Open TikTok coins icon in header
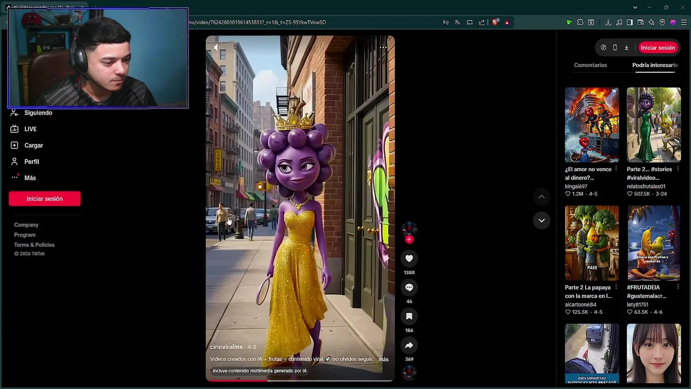Image resolution: width=691 pixels, height=389 pixels. (x=604, y=48)
